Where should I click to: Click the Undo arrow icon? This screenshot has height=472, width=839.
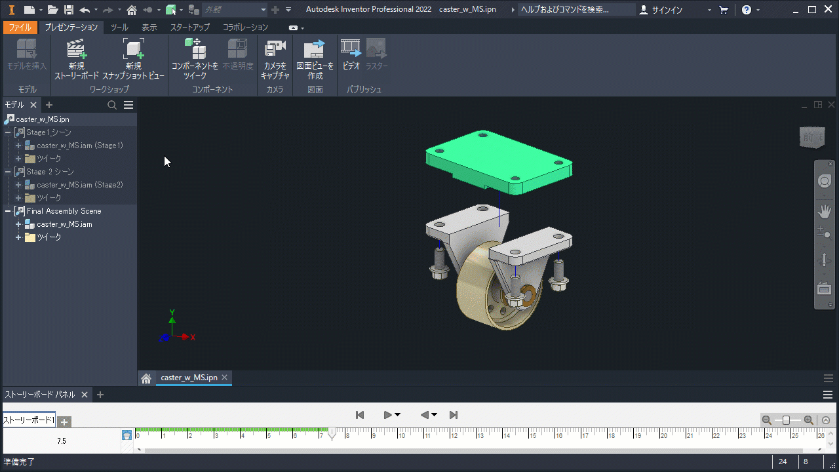tap(85, 10)
